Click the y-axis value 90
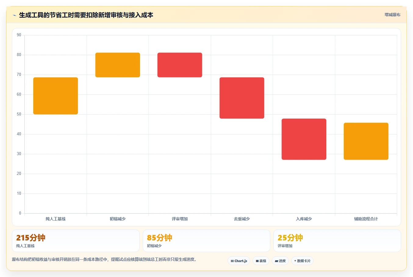Image resolution: width=413 pixels, height=277 pixels. pos(19,35)
